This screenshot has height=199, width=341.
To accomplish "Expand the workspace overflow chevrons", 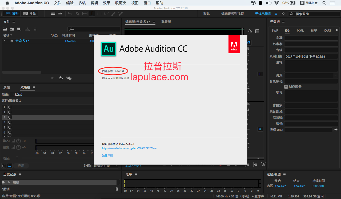I will click(x=283, y=14).
